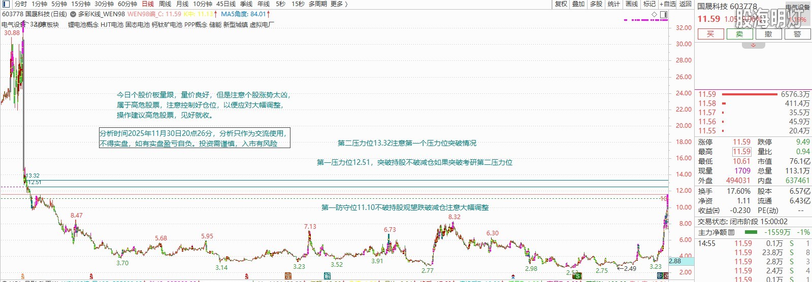This screenshot has height=282, width=812.
Task: Click the 撤 cancel-order button
Action: 768,34
